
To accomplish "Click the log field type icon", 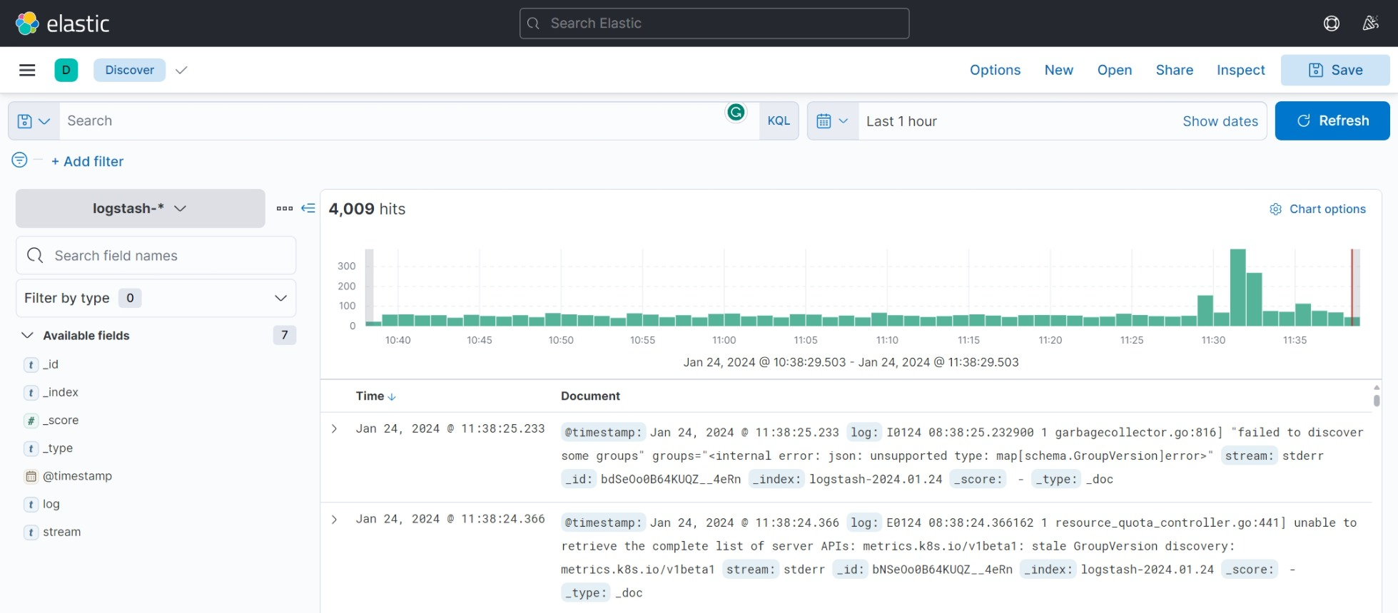I will tap(31, 505).
